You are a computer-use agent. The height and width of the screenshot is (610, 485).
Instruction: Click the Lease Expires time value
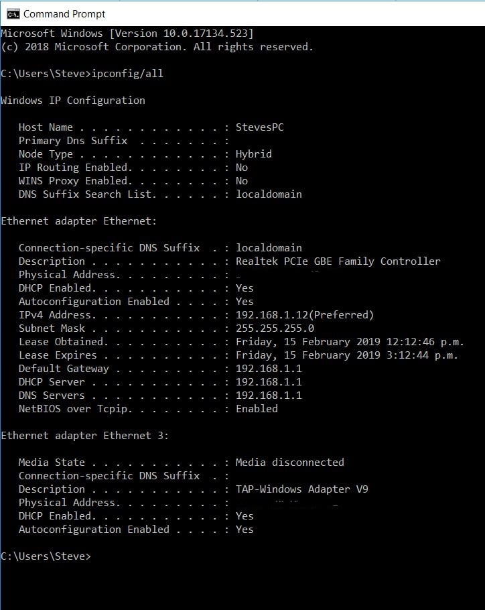coord(346,355)
